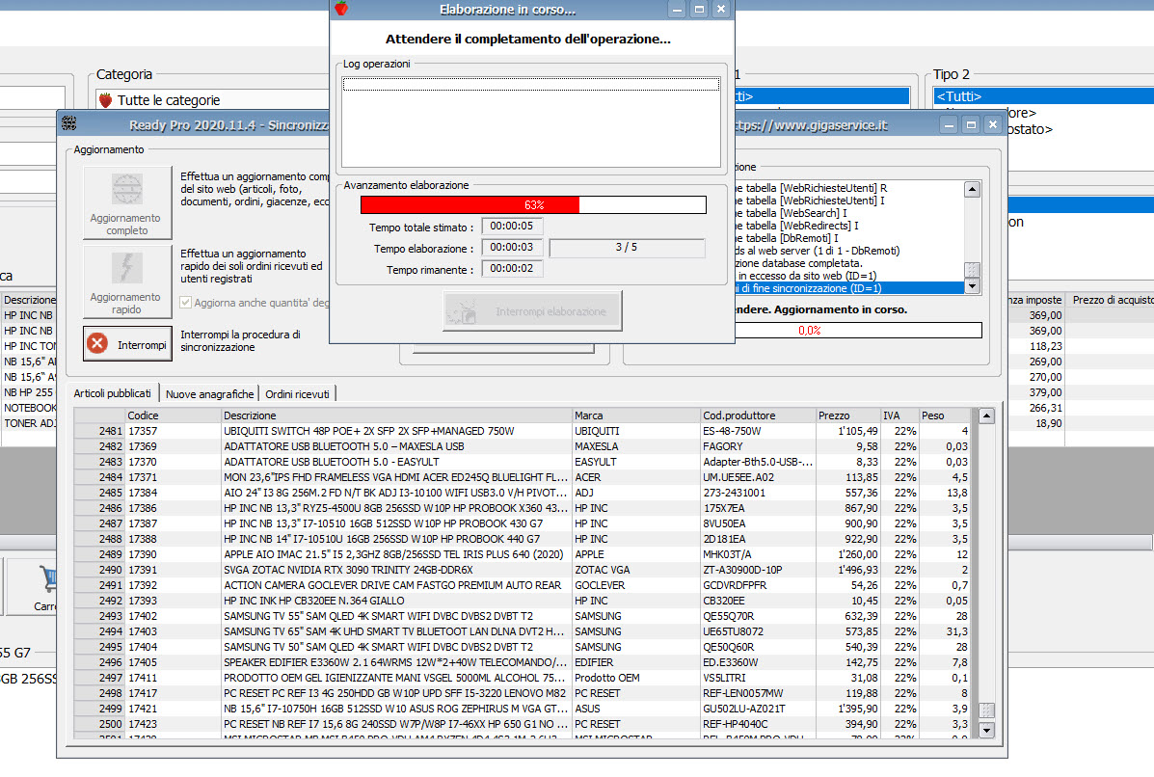The image size is (1154, 777).
Task: Sort articles by the Marca column header
Action: pyautogui.click(x=636, y=415)
